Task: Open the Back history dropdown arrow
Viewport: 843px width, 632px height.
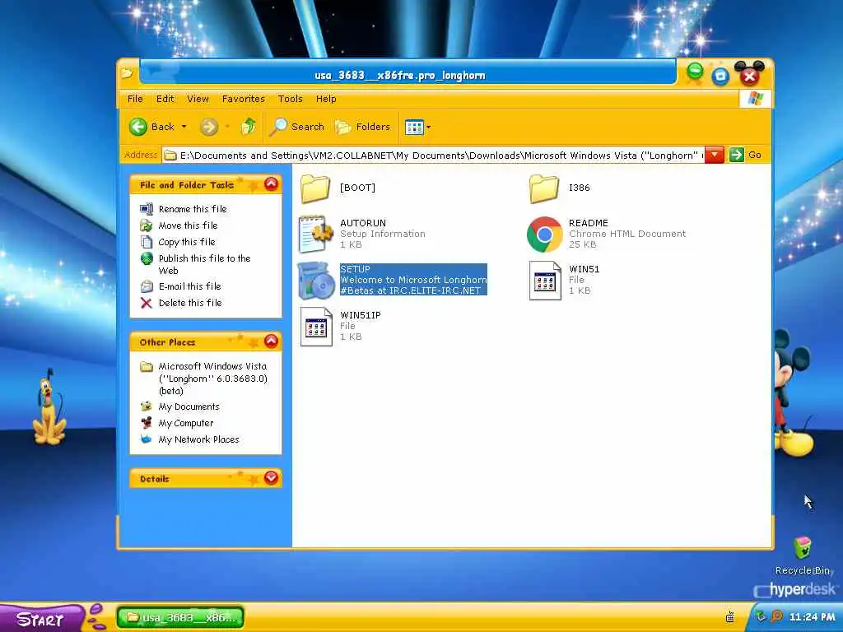Action: pyautogui.click(x=184, y=127)
